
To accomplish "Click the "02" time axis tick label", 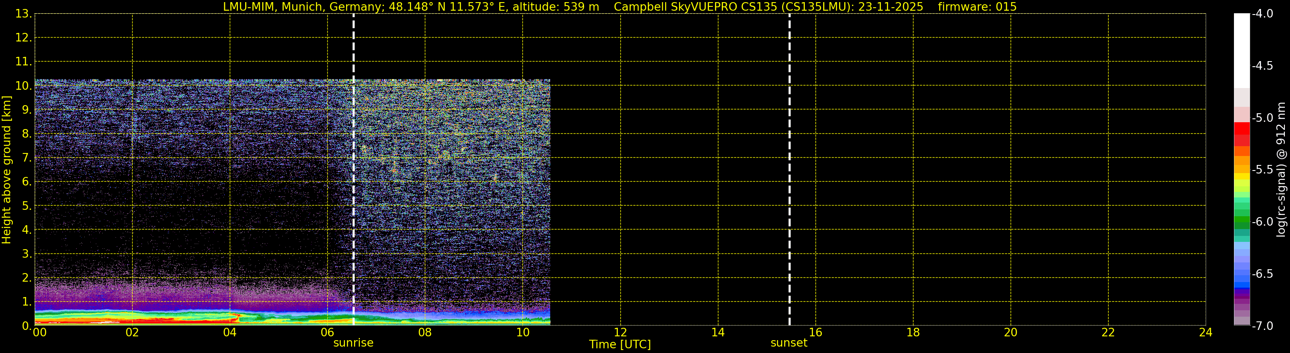I will click(x=132, y=332).
